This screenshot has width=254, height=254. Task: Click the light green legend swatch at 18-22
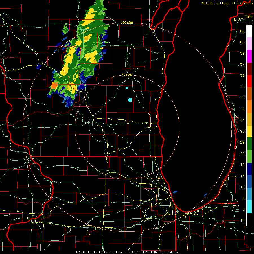pos(249,156)
